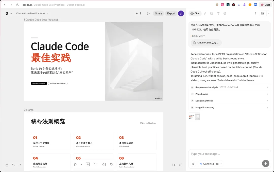Open the attached document Claude Code 之父
274x172 pixels.
tap(206, 43)
